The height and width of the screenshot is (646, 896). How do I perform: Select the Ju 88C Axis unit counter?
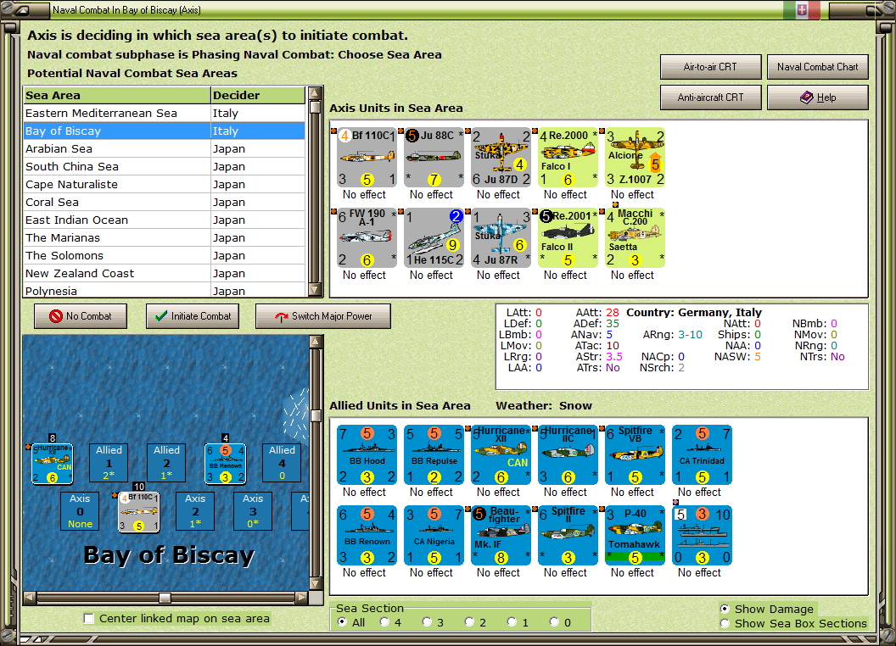tap(434, 157)
